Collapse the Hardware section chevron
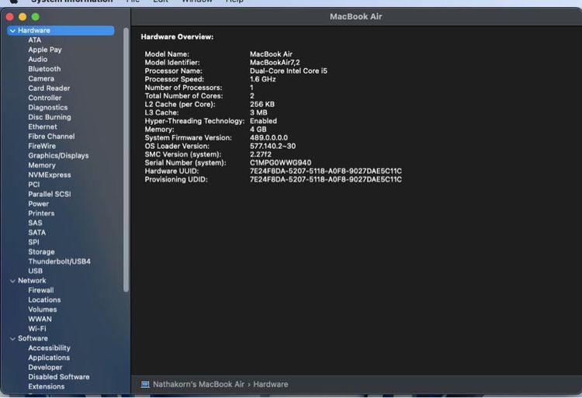 (x=12, y=31)
